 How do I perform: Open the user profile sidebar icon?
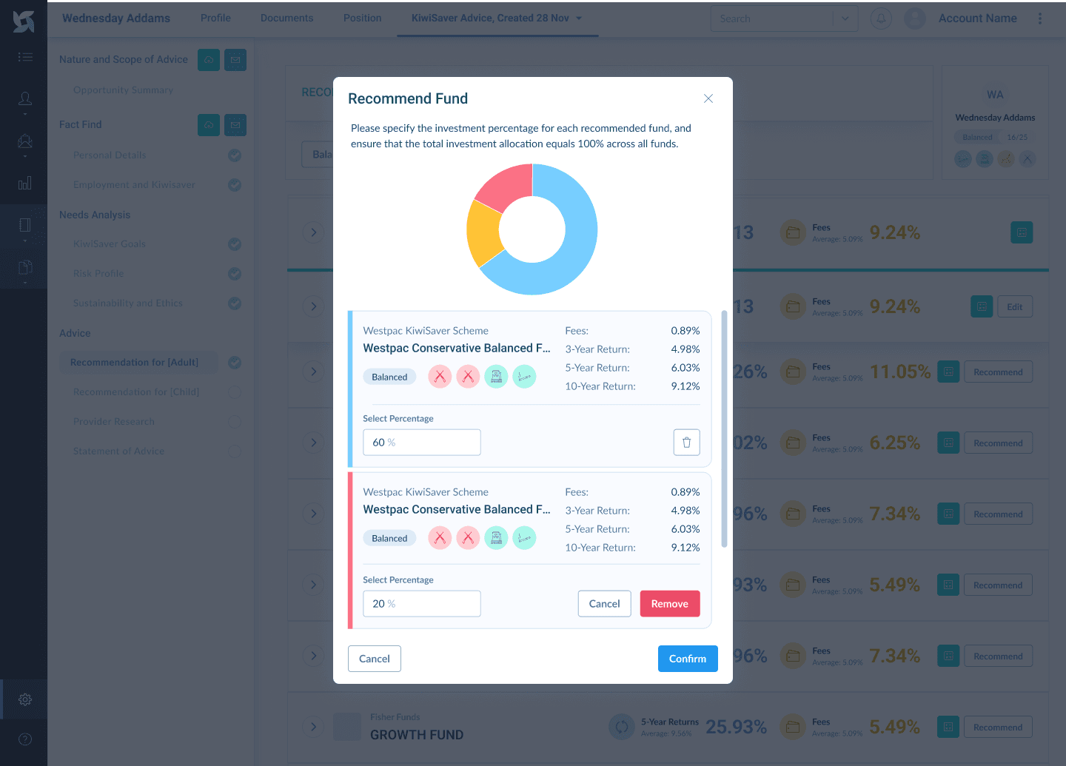[x=25, y=98]
